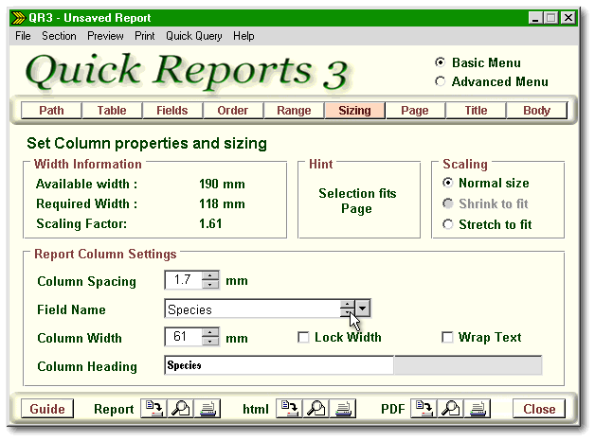Click the Column Heading text field
This screenshot has height=441, width=595.
pyautogui.click(x=279, y=365)
